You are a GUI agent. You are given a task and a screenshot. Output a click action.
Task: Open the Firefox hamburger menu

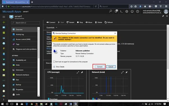(166, 6)
